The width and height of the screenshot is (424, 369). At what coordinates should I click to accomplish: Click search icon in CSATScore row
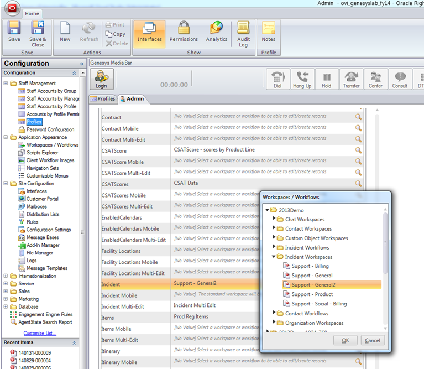point(358,150)
